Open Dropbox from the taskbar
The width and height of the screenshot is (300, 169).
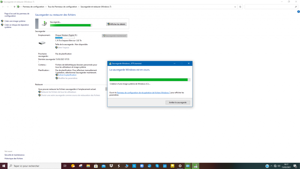[x=111, y=166]
